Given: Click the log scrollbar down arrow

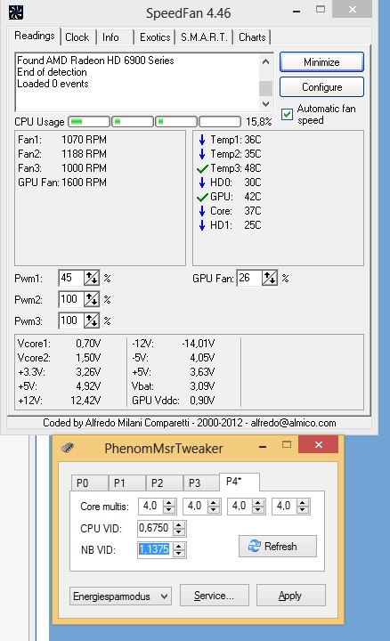Looking at the screenshot, I should 265,104.
